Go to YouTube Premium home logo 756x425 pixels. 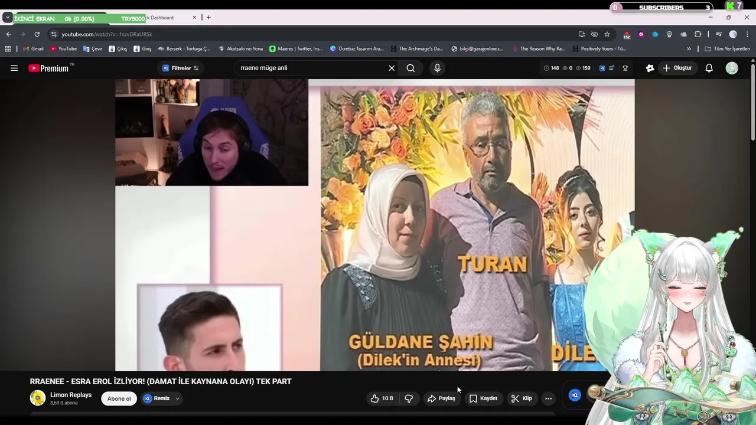(50, 68)
